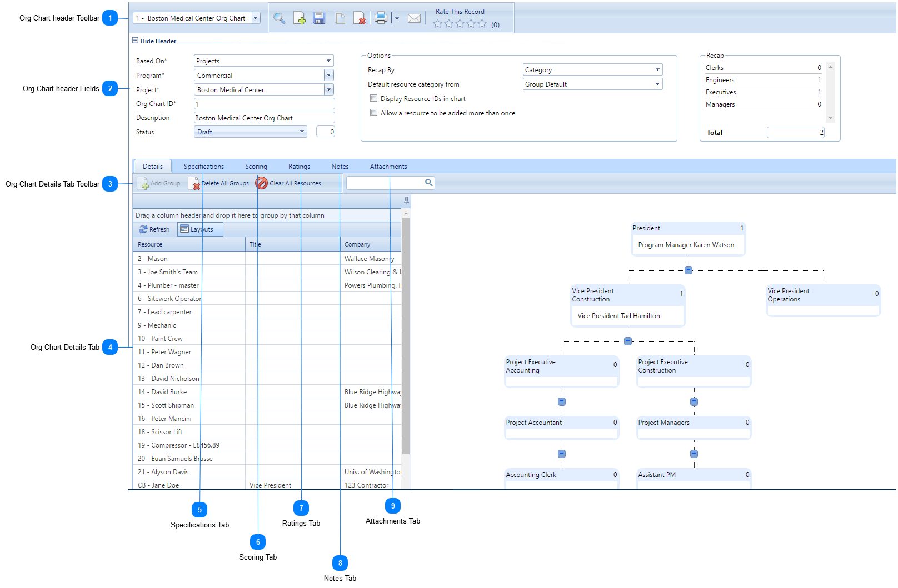Select resource row 2 - Mason

click(x=267, y=259)
